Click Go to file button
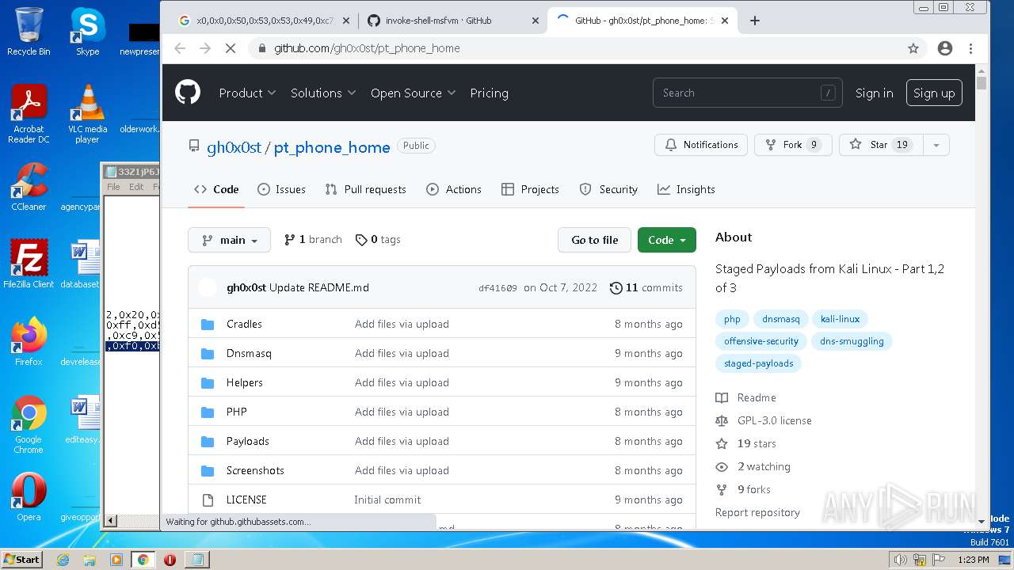Viewport: 1014px width, 570px height. click(x=594, y=240)
